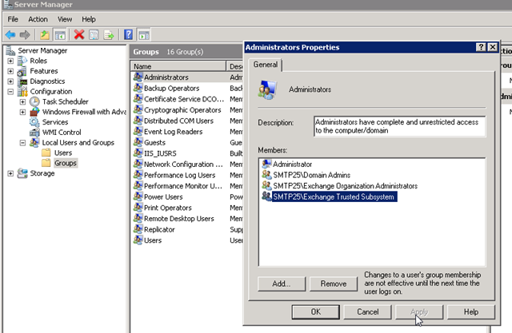The height and width of the screenshot is (333, 512).
Task: Click the Administrator member icon
Action: 266,164
